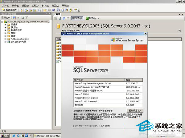
Task: Click the 列表(L) view button
Action: [77, 18]
